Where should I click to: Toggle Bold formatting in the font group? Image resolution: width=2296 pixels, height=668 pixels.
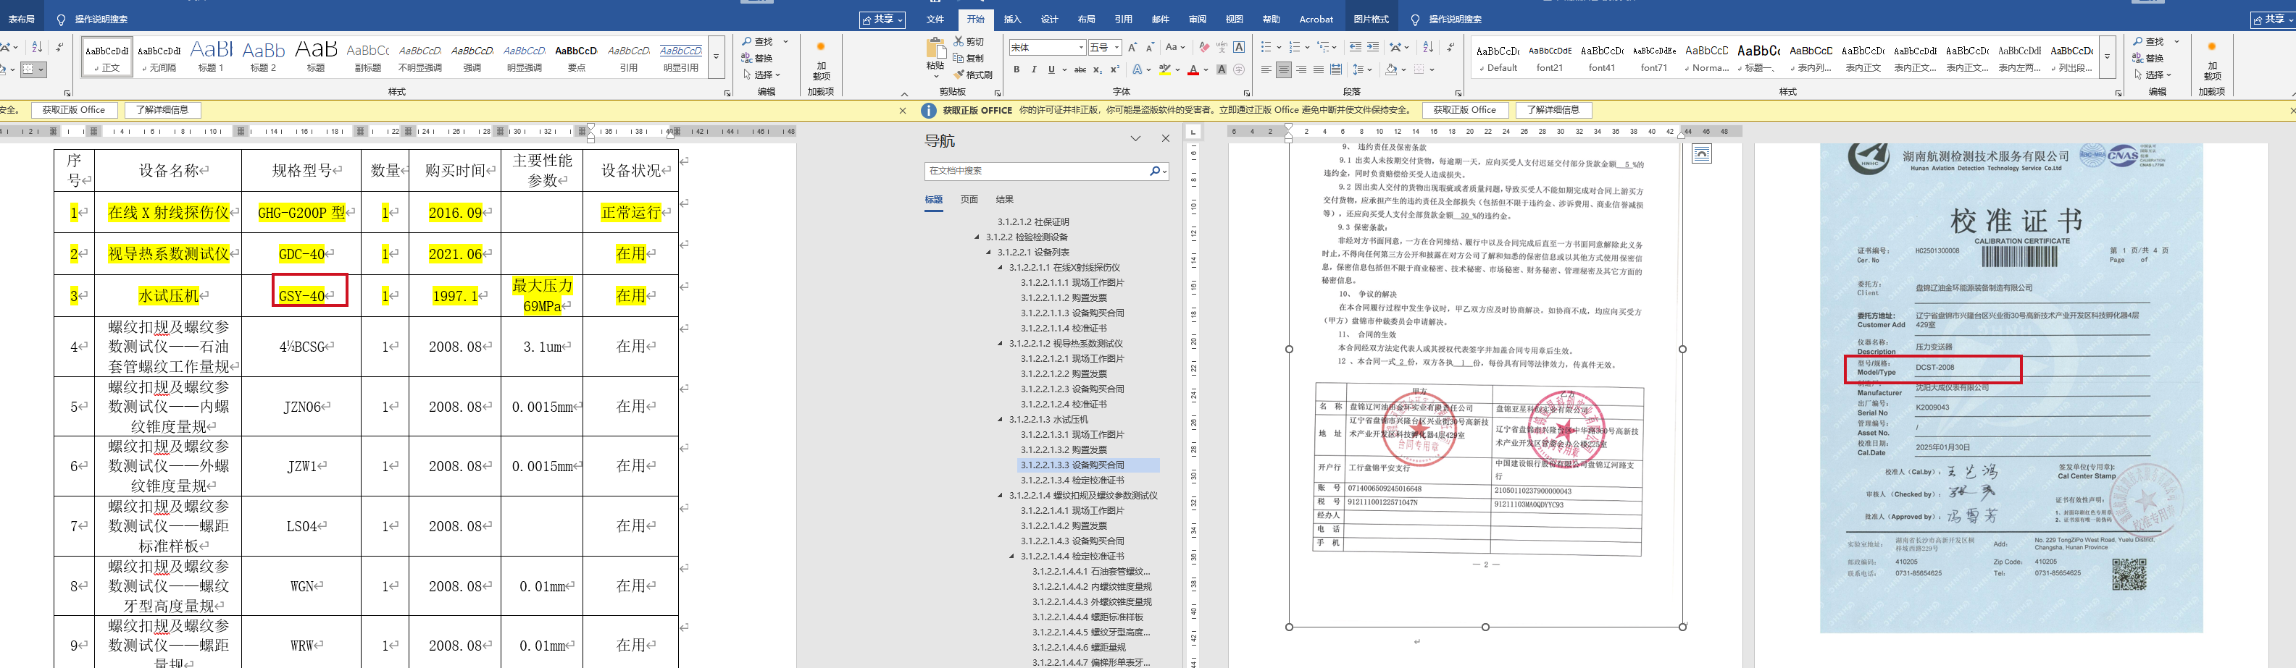coord(1016,69)
